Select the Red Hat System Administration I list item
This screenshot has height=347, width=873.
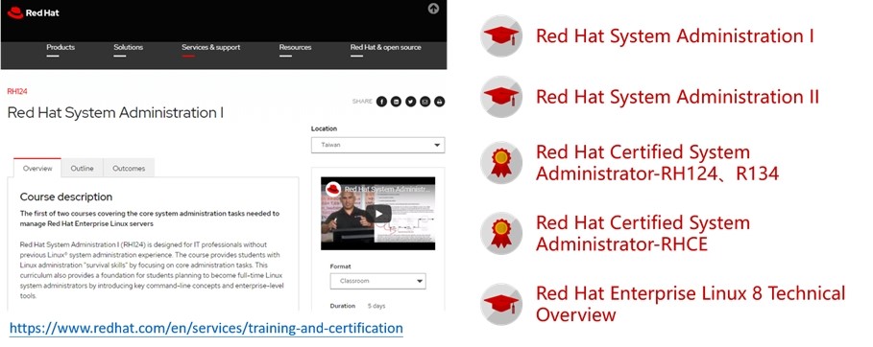[x=675, y=36]
